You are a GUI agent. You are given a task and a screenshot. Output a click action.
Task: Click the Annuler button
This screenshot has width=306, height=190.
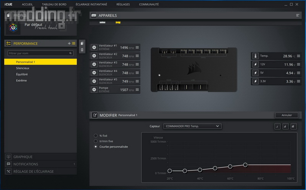click(286, 115)
